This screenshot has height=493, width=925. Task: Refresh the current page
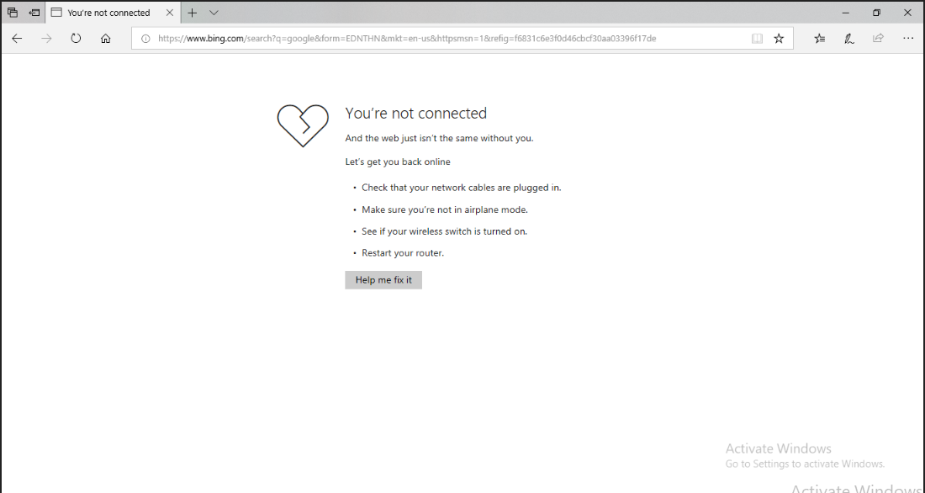(76, 38)
